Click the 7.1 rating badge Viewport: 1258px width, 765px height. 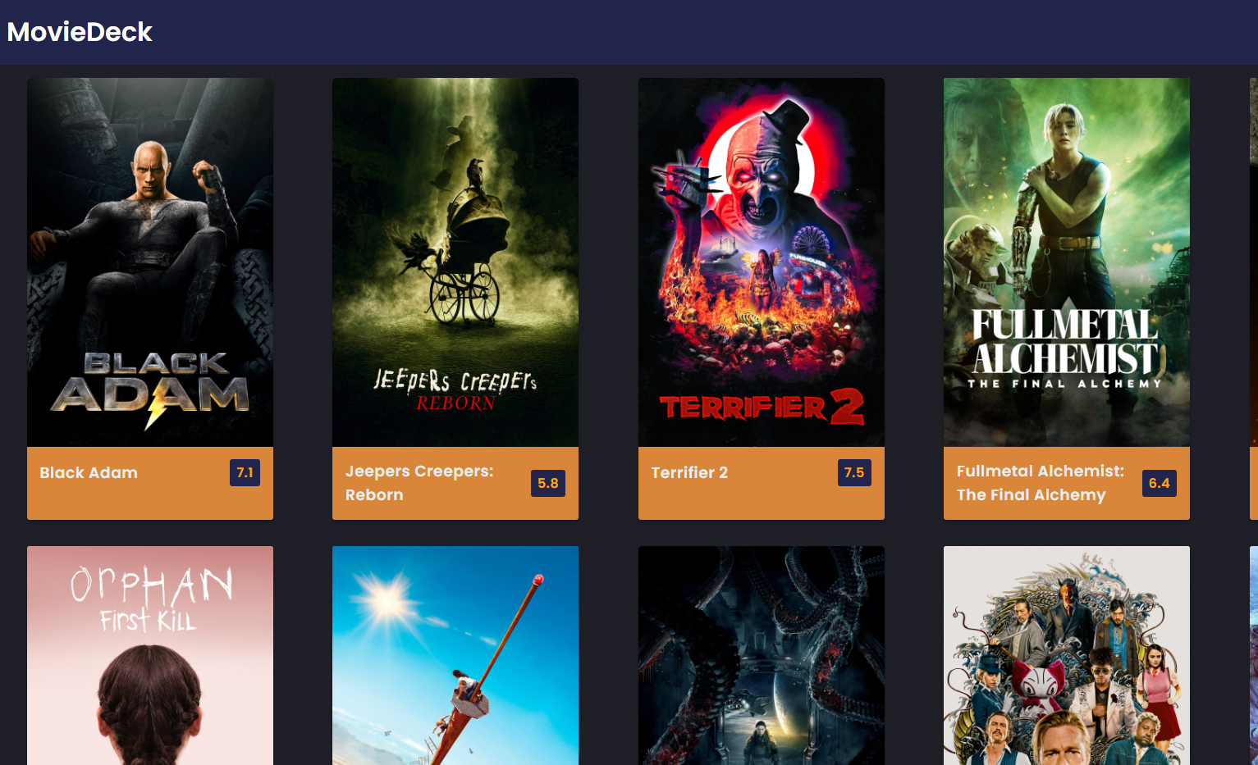(x=245, y=472)
